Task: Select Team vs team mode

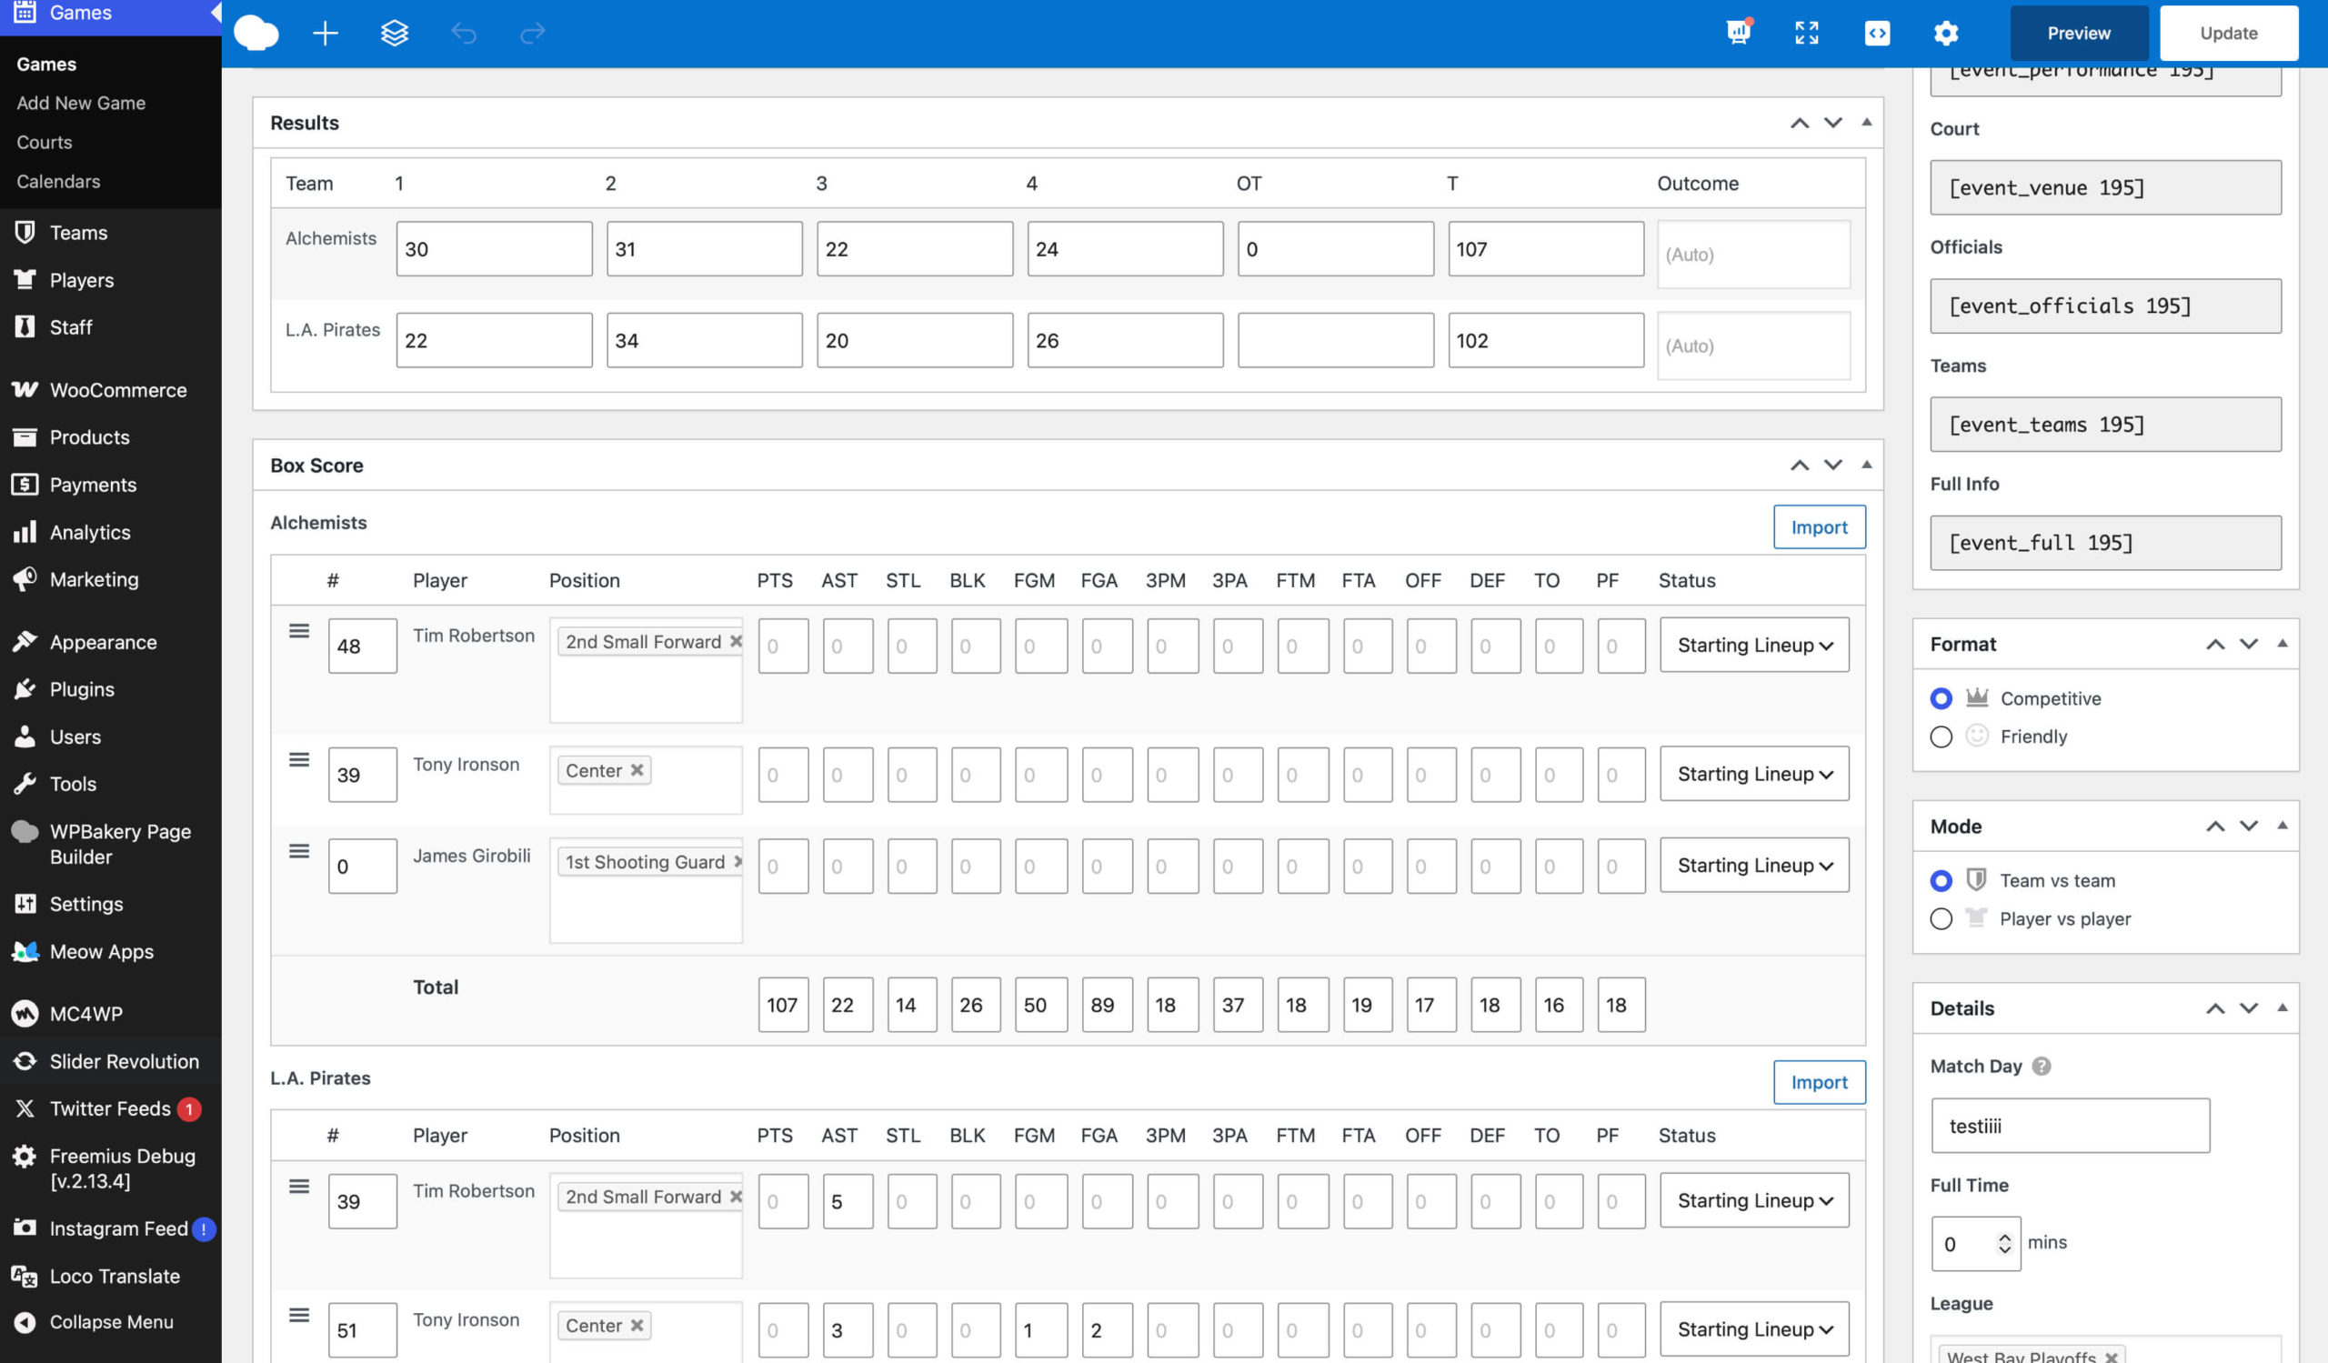Action: 1941,880
